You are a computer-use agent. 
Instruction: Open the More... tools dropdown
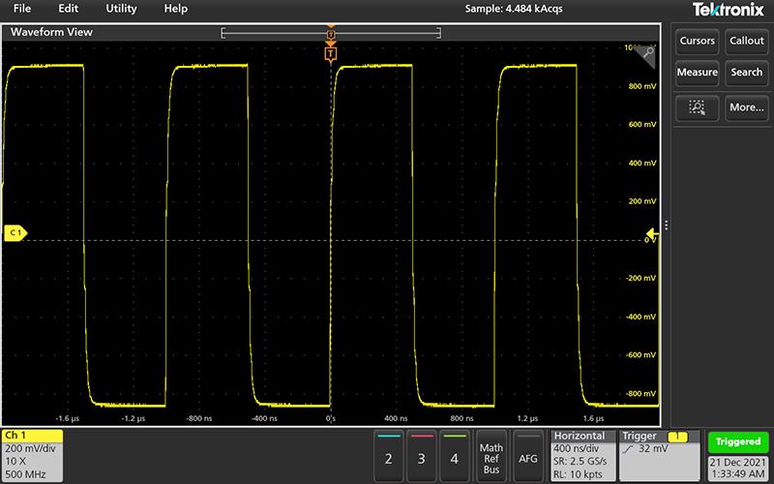click(x=746, y=106)
